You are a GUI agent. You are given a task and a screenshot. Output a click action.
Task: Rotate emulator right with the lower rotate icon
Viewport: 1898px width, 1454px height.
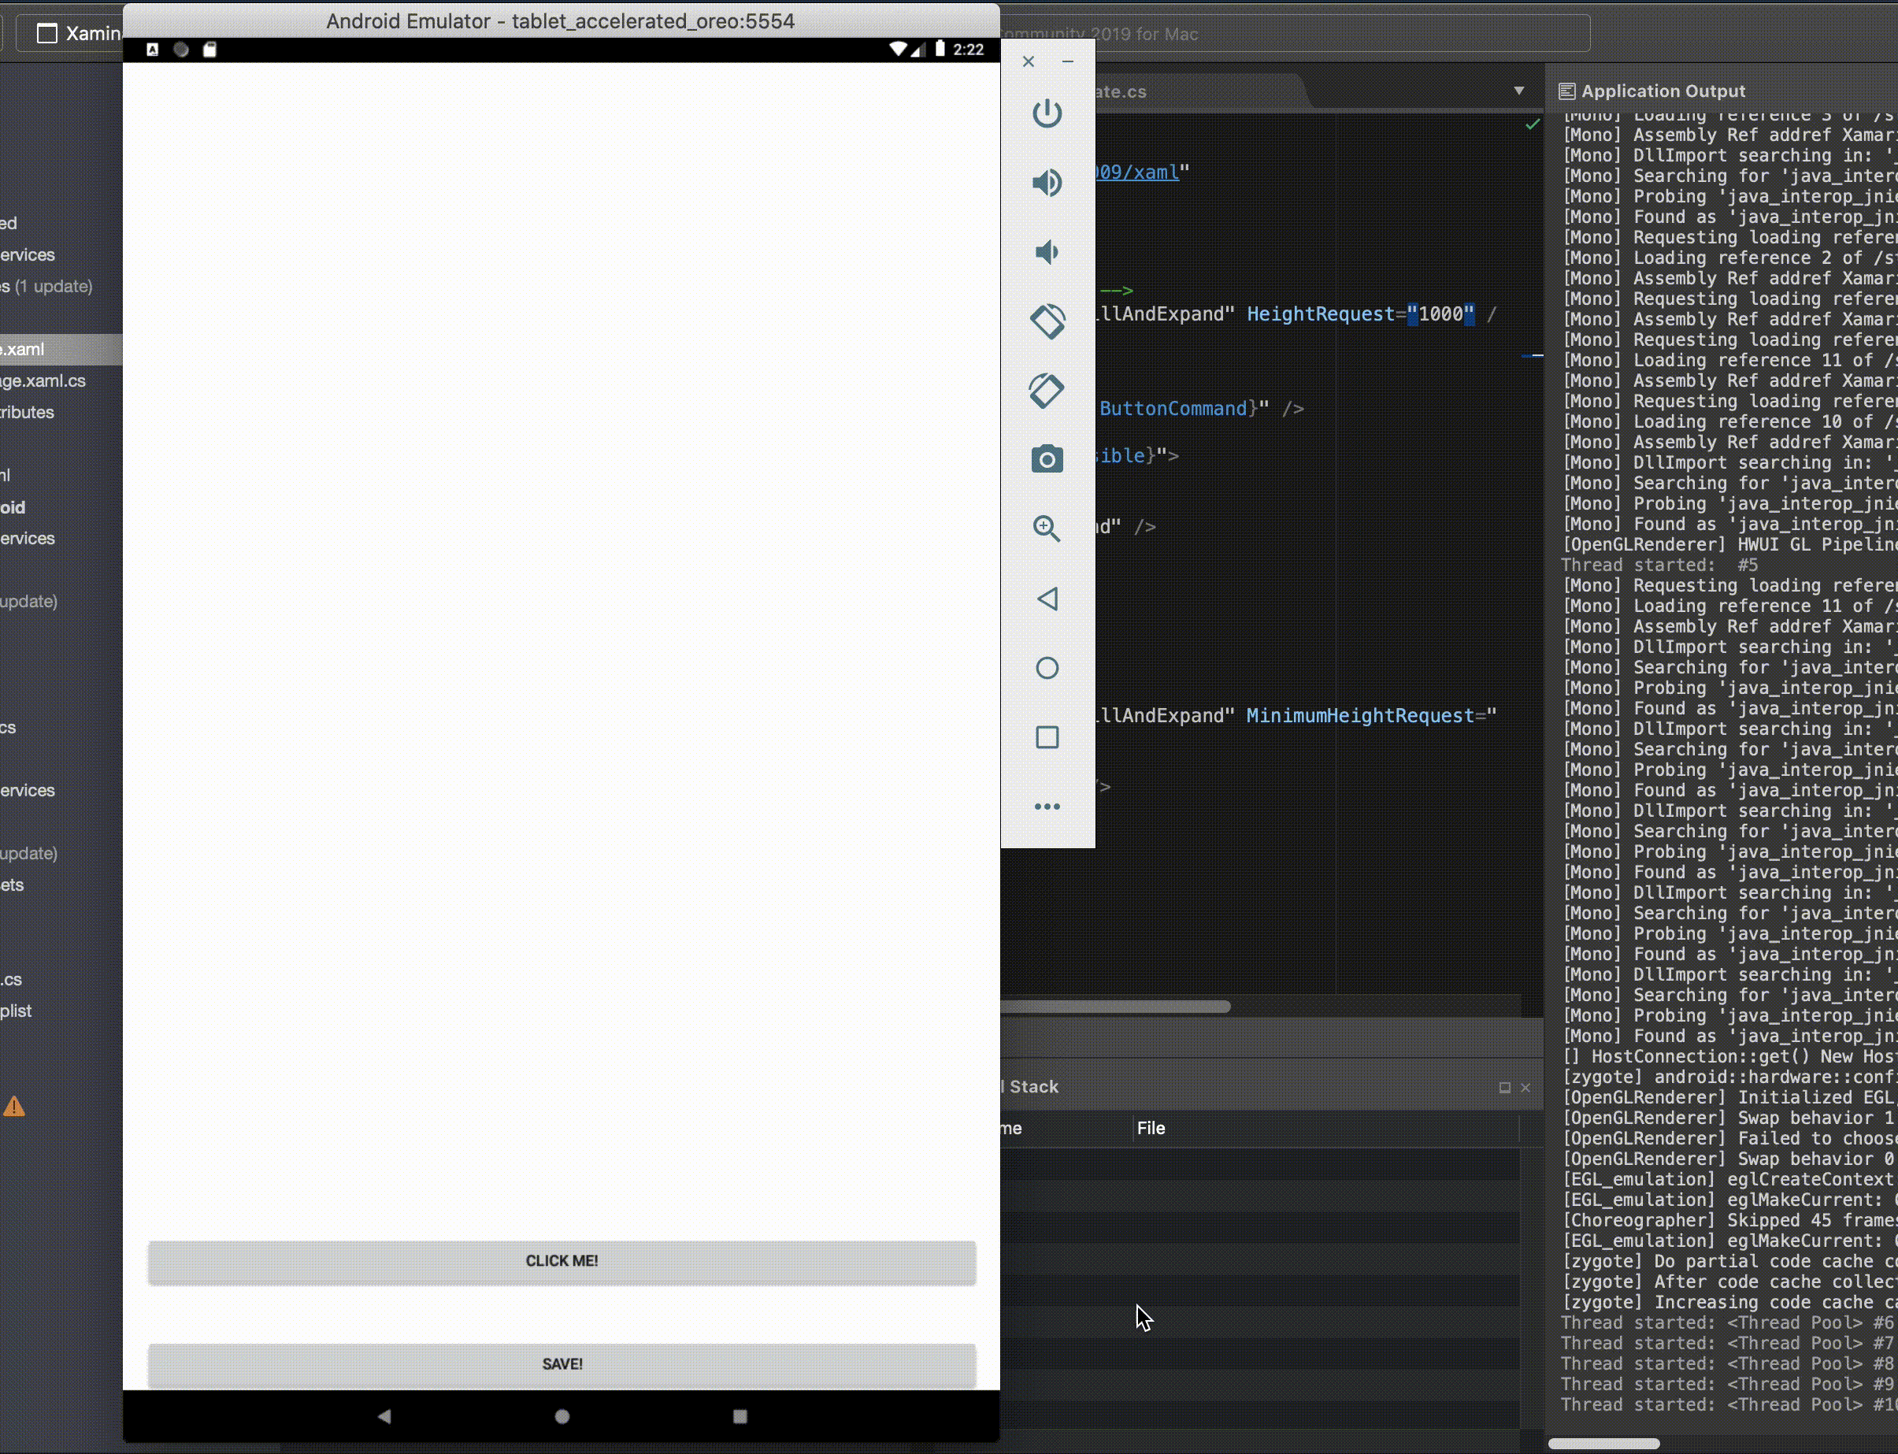1047,391
